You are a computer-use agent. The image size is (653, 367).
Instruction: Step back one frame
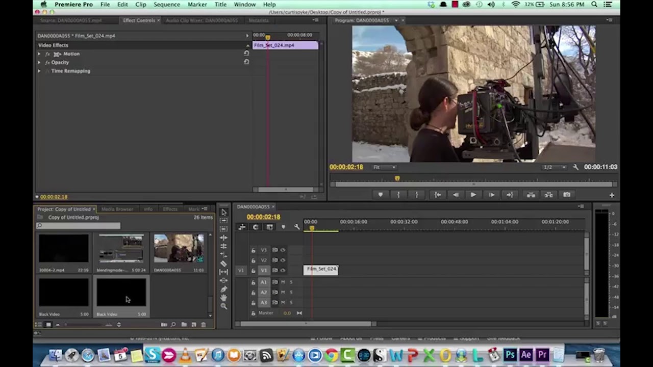[x=456, y=195]
